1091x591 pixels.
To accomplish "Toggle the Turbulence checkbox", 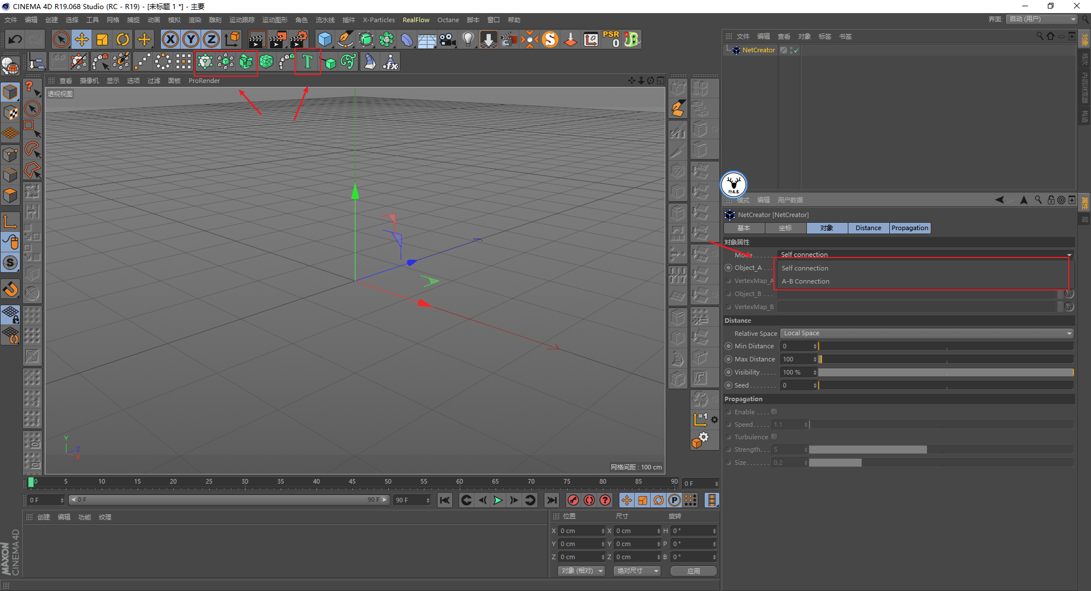I will point(774,436).
